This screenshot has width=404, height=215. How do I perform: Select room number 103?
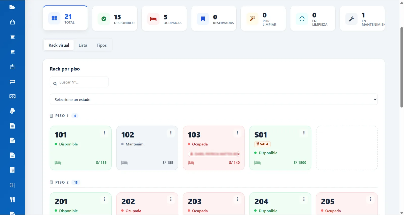[x=194, y=135]
